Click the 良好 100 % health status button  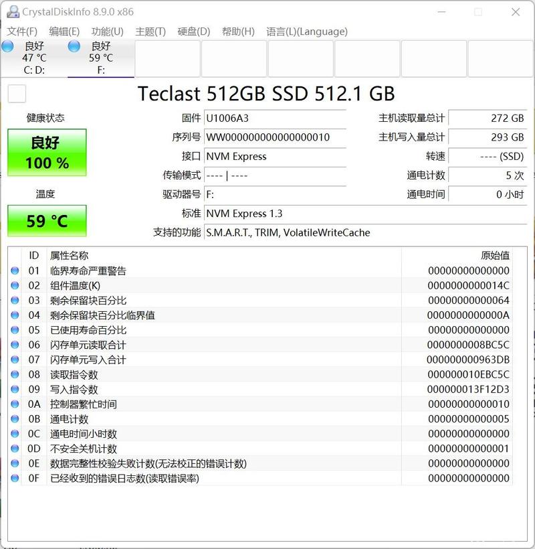[x=47, y=152]
